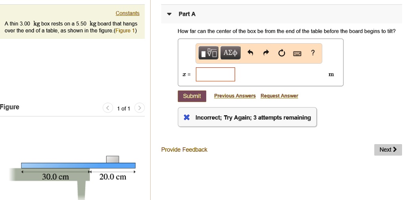Submit the answer
This screenshot has height=200, width=406.
tap(192, 96)
